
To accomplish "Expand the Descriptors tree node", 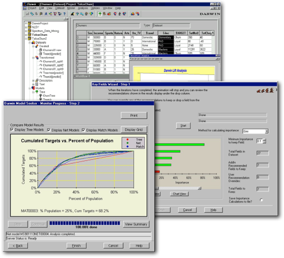I will [x=33, y=80].
